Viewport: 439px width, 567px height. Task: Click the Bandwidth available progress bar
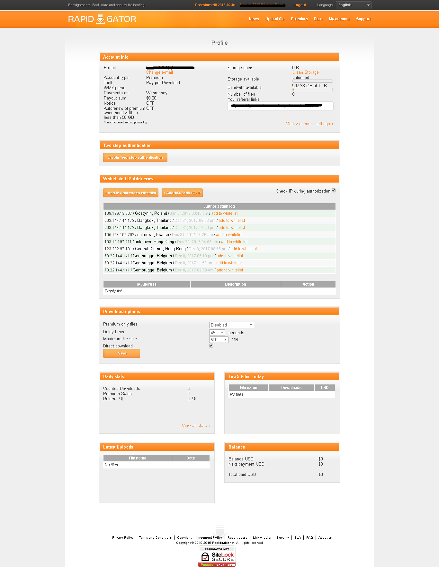[313, 90]
